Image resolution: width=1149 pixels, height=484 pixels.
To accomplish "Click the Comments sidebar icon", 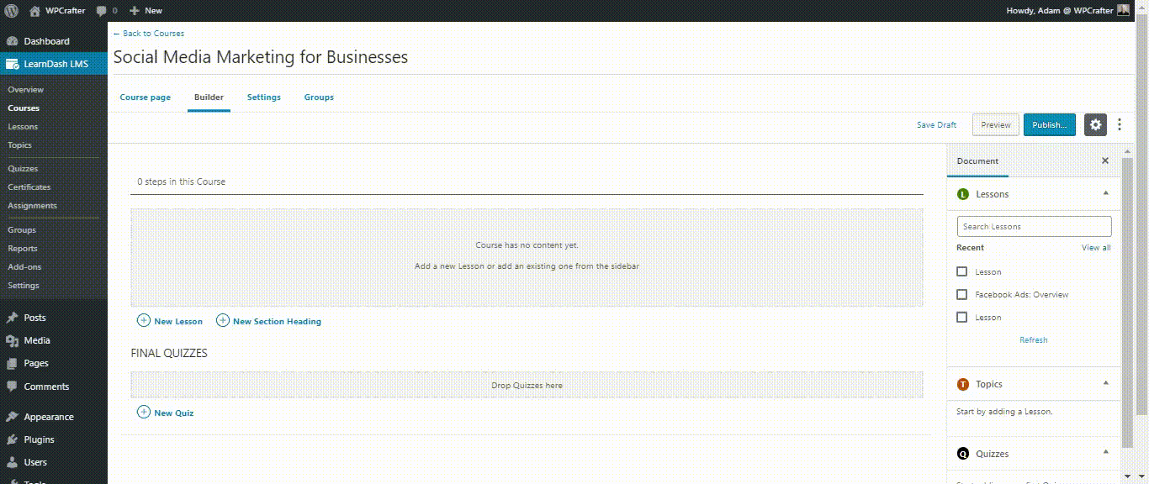I will pos(12,387).
